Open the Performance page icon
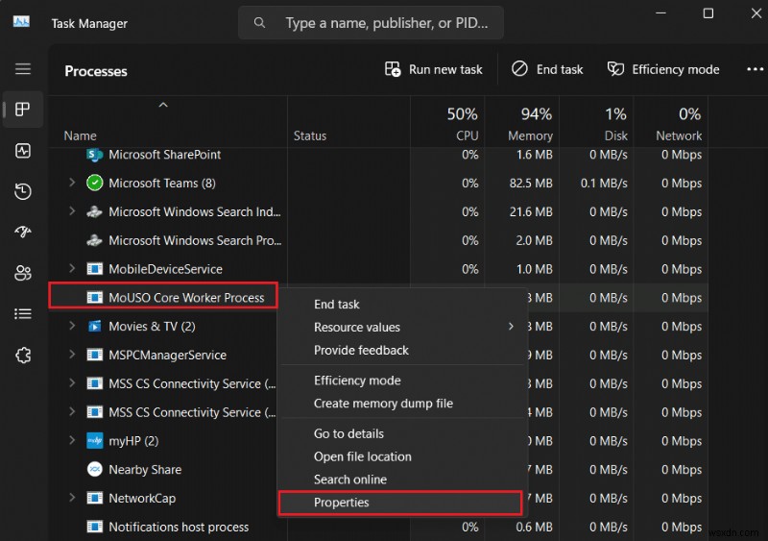768x541 pixels. (22, 151)
